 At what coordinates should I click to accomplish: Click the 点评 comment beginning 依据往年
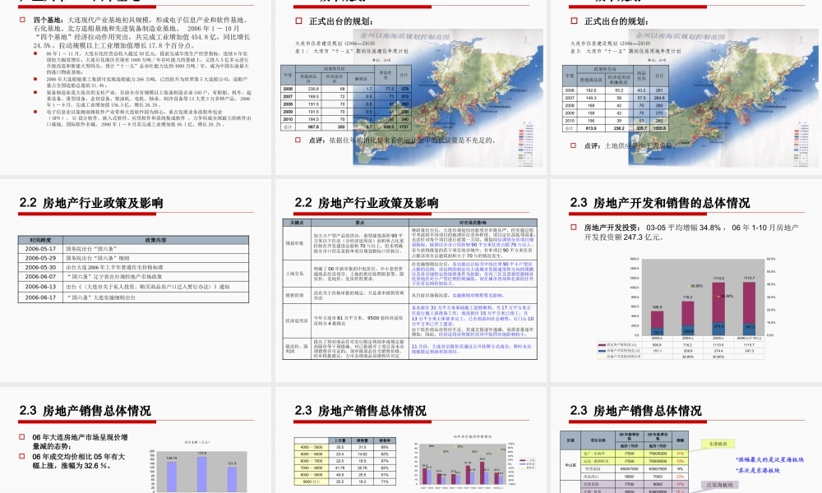(x=402, y=141)
